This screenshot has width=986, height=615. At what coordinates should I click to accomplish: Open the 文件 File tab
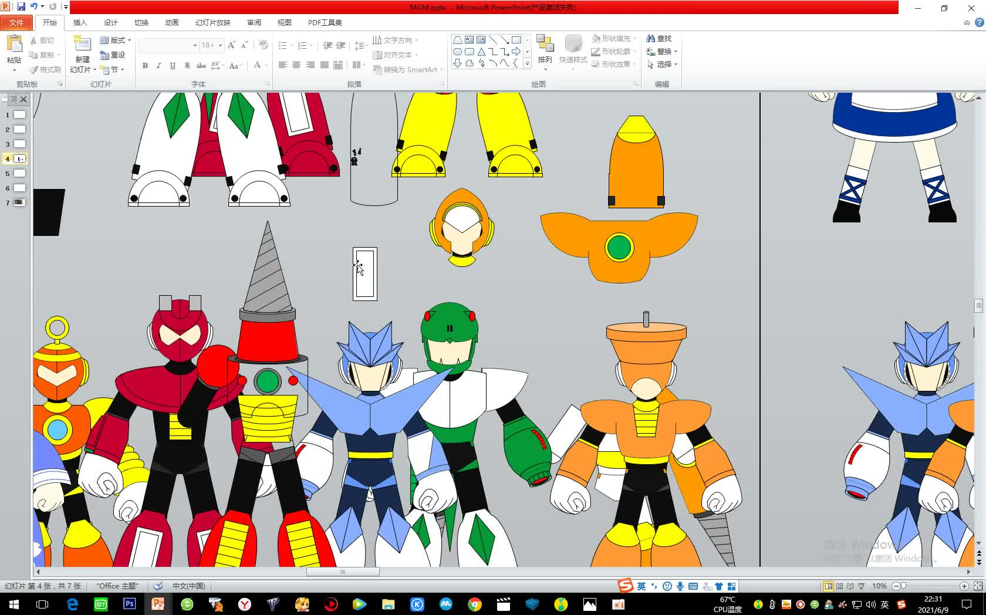[16, 23]
